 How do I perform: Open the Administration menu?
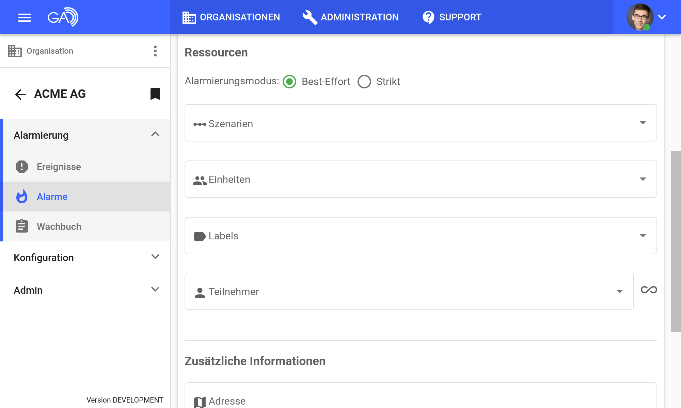[350, 17]
